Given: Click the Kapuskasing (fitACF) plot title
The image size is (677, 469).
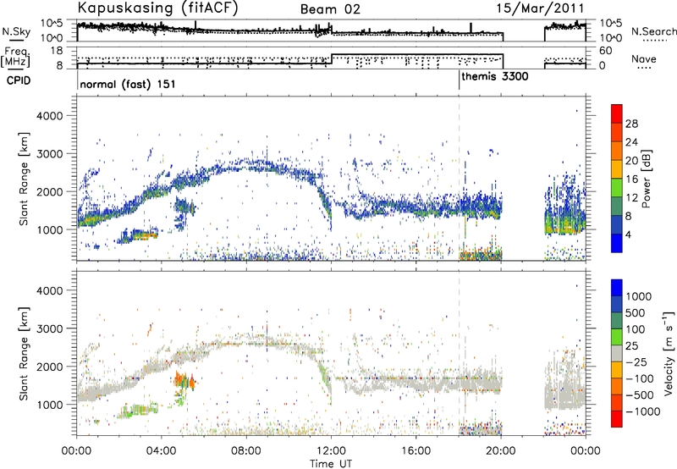Looking at the screenshot, I should pos(158,8).
